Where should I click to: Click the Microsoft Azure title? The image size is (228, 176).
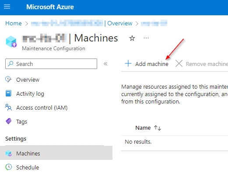[x=50, y=7]
